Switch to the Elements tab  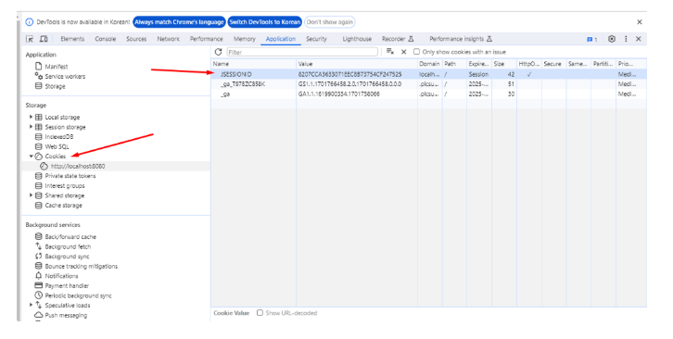(x=72, y=39)
